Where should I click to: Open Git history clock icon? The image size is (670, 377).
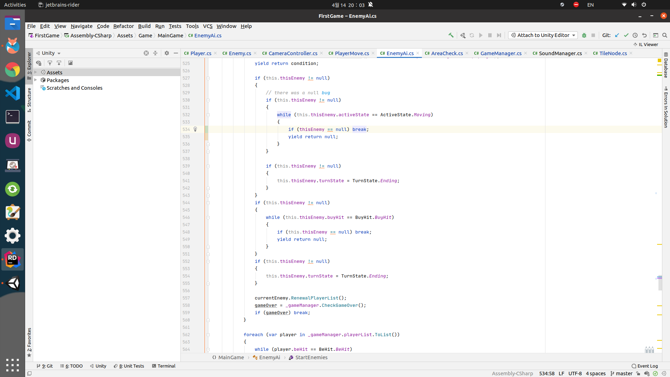(635, 35)
